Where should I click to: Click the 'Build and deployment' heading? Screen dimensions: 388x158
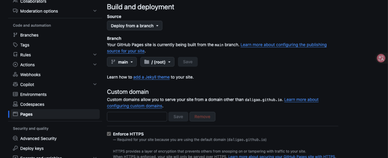[140, 7]
